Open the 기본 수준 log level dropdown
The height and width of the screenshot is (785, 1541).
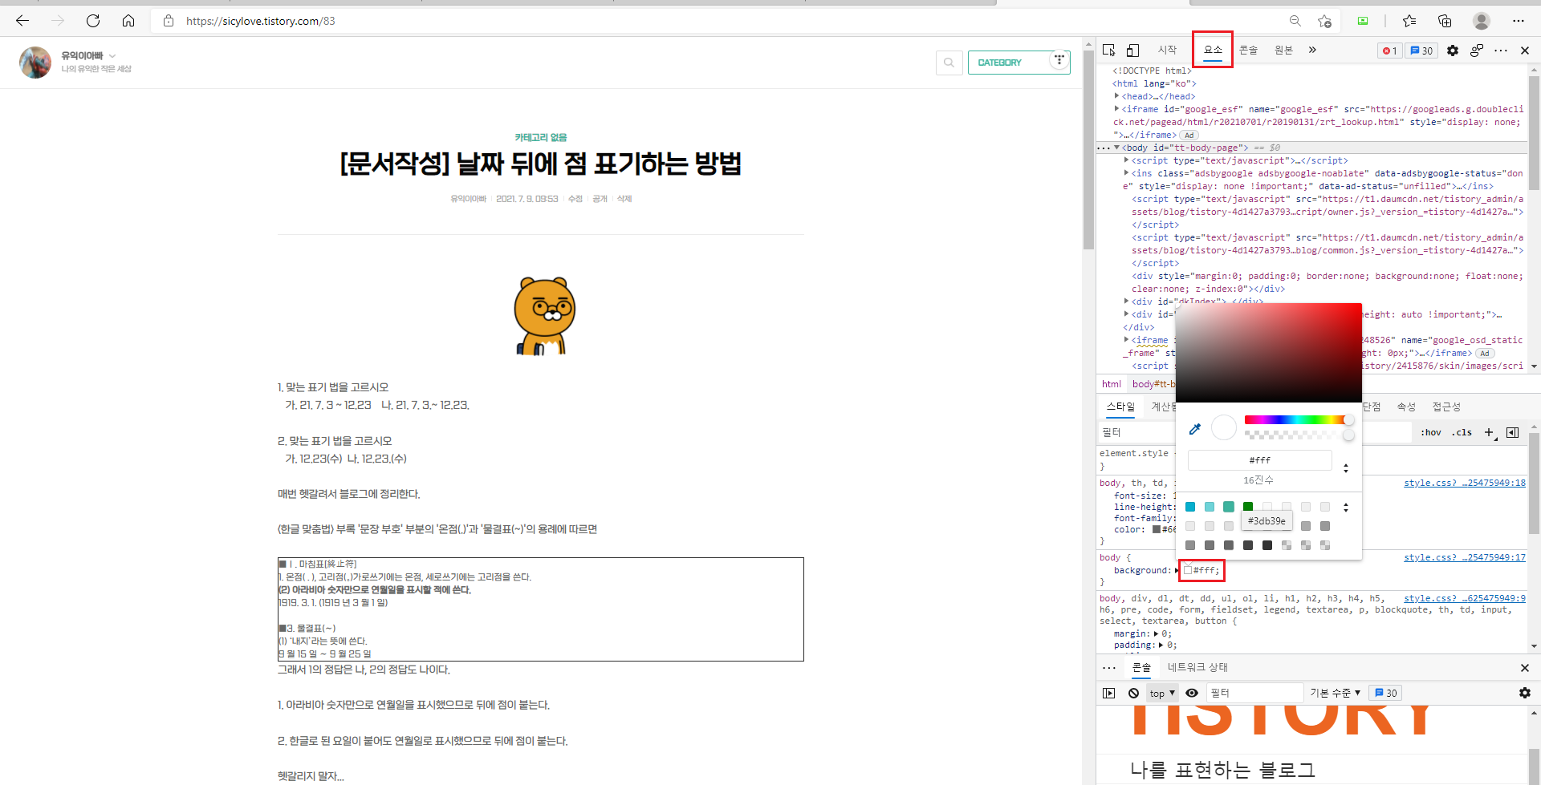1336,693
